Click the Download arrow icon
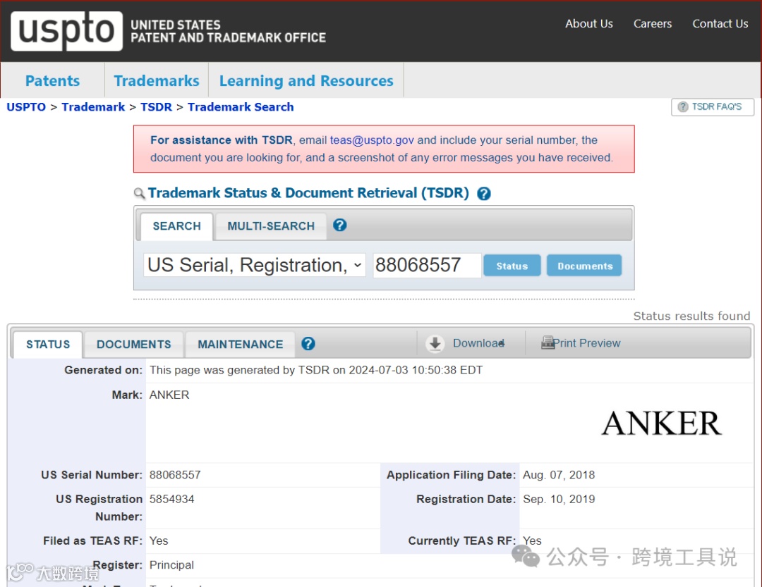This screenshot has width=762, height=587. point(435,343)
